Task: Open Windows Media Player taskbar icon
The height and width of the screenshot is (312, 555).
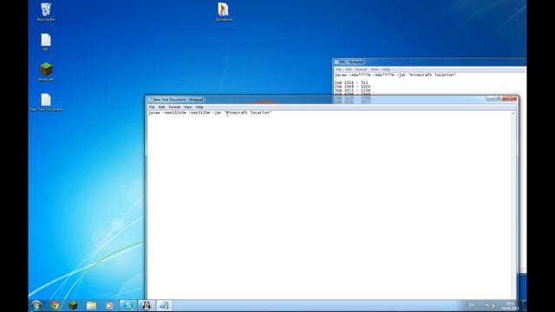Action: (109, 305)
